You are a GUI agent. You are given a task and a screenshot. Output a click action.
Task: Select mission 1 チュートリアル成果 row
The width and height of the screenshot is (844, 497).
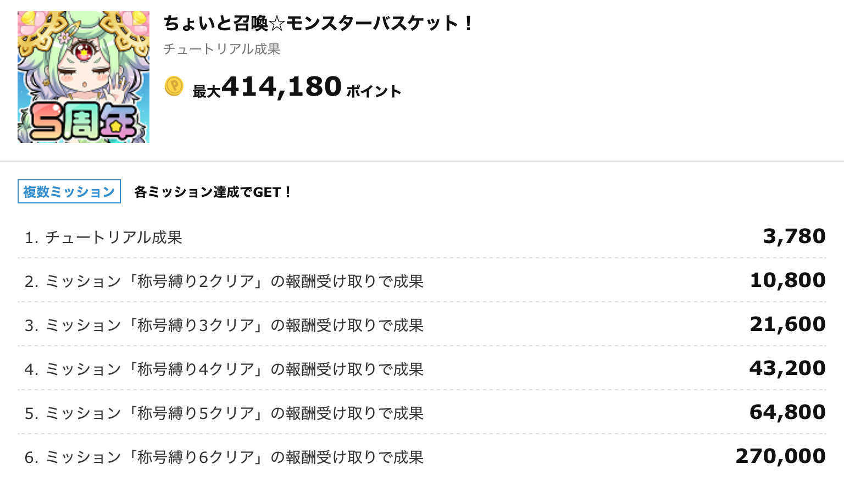pos(103,237)
